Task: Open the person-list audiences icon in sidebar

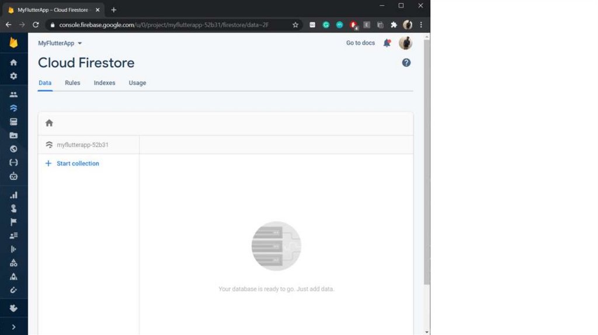Action: (14, 236)
